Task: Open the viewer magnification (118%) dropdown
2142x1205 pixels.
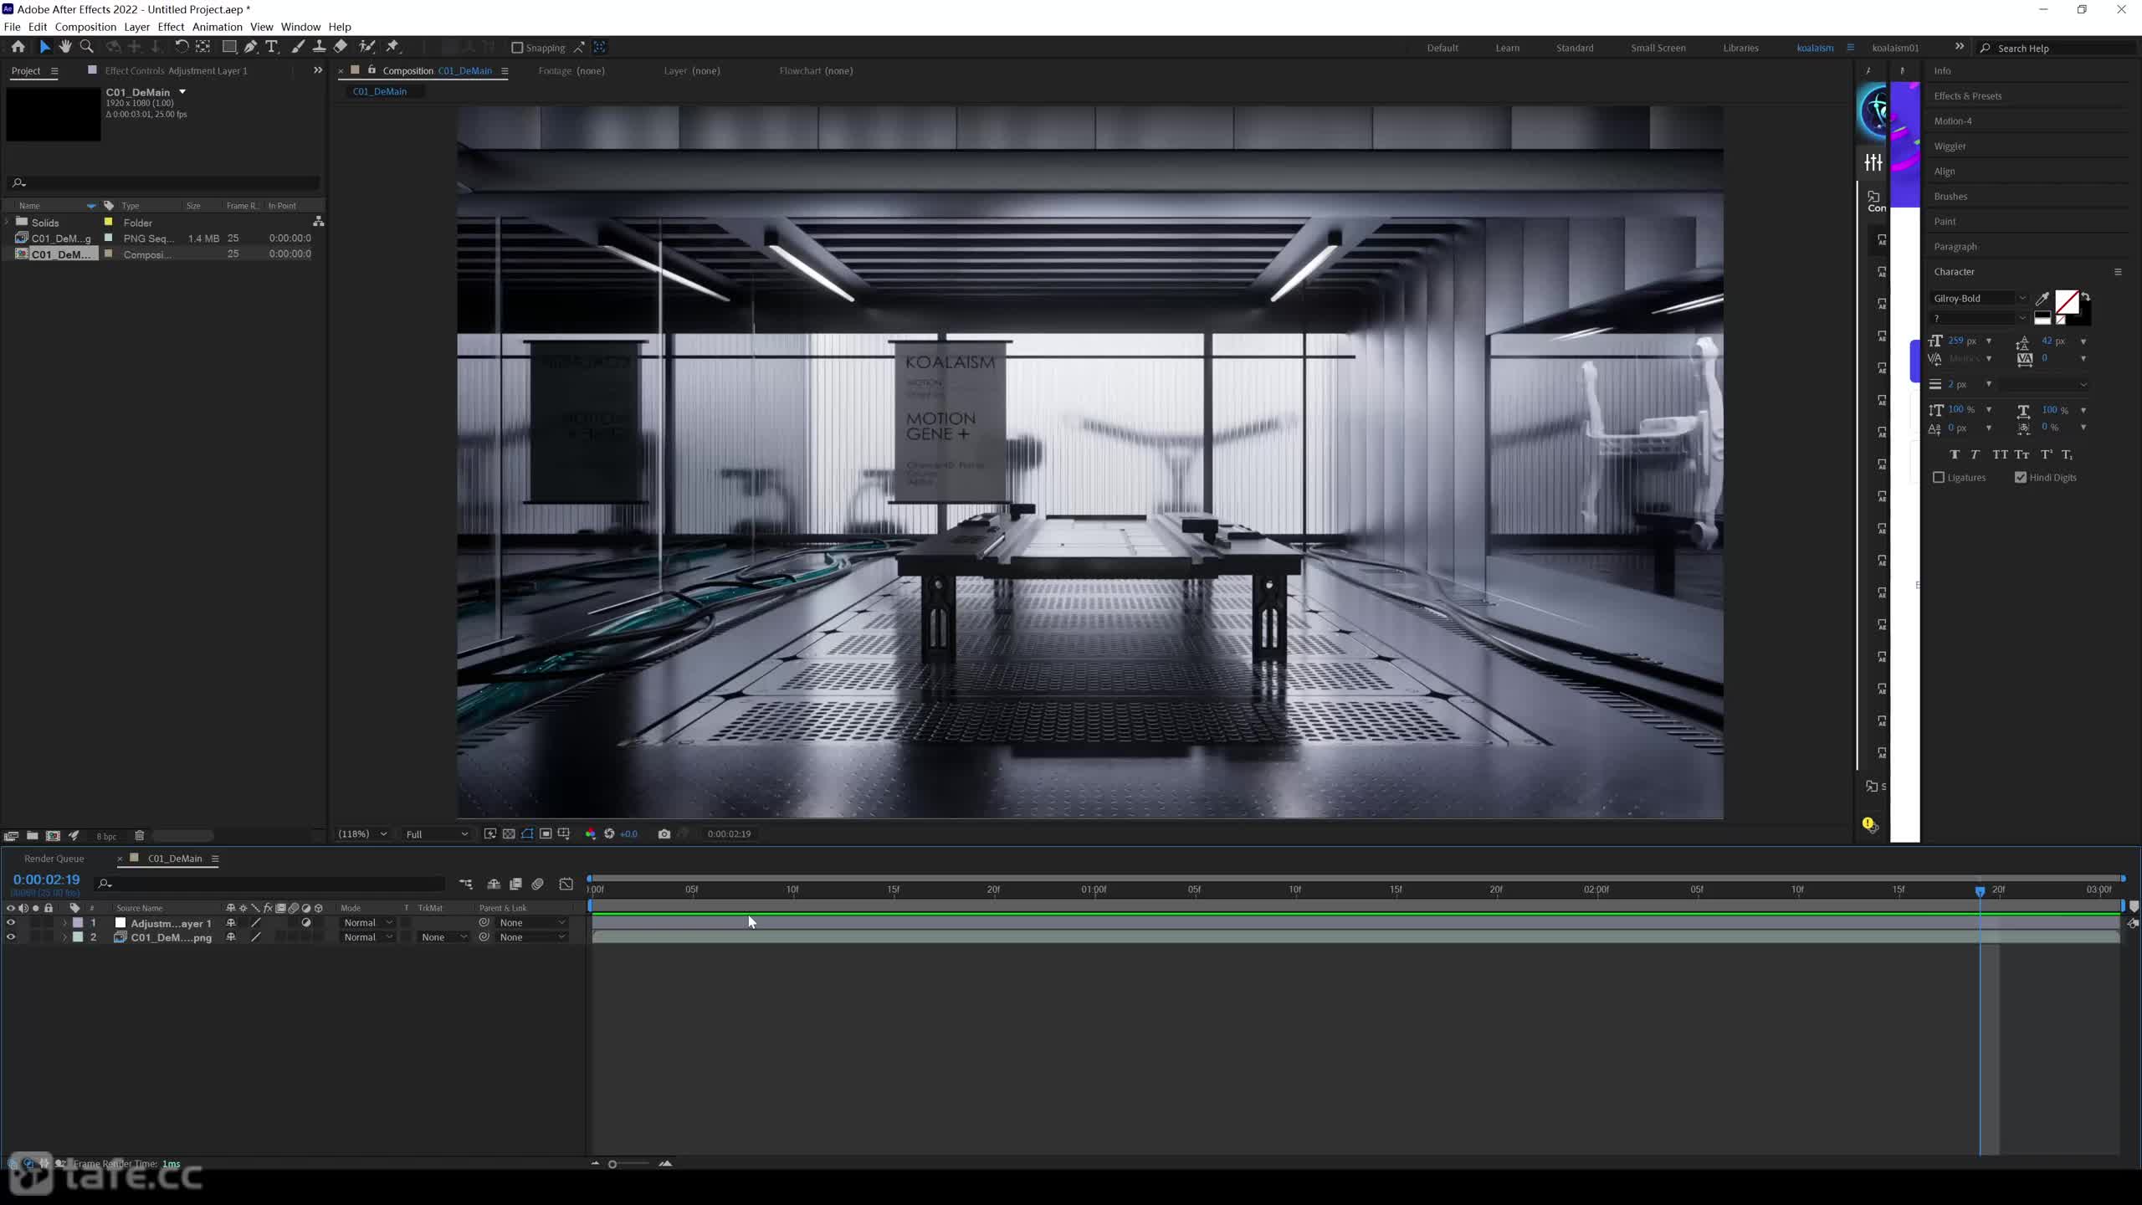Action: point(361,834)
